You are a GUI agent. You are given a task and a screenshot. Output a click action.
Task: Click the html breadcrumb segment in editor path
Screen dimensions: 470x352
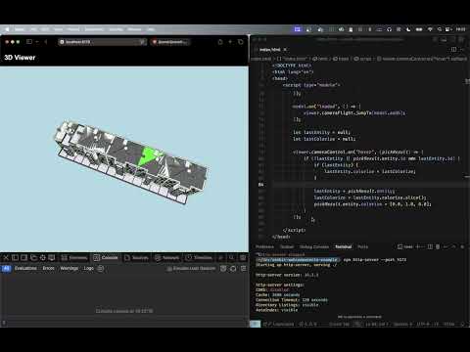tap(320, 59)
